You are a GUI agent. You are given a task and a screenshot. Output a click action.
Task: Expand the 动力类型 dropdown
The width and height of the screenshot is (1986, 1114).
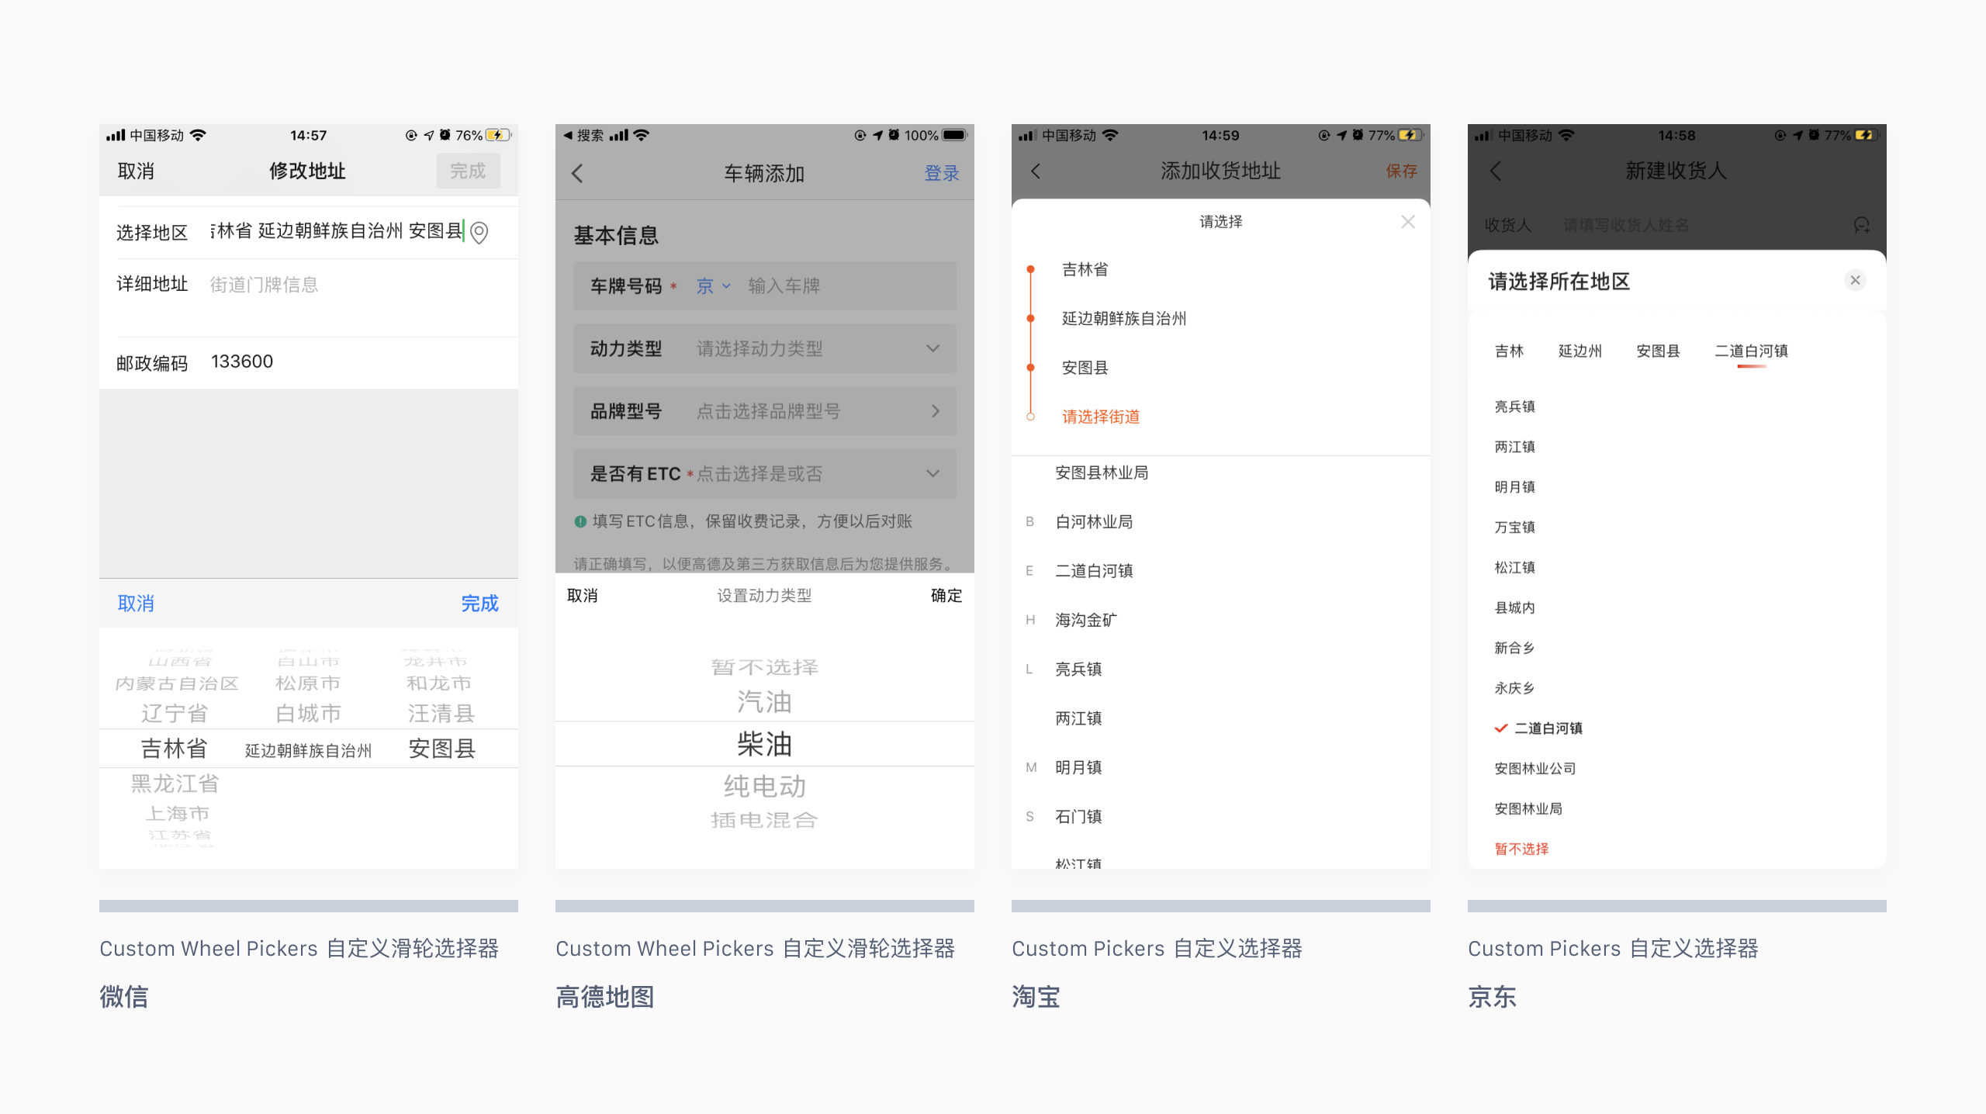click(932, 348)
